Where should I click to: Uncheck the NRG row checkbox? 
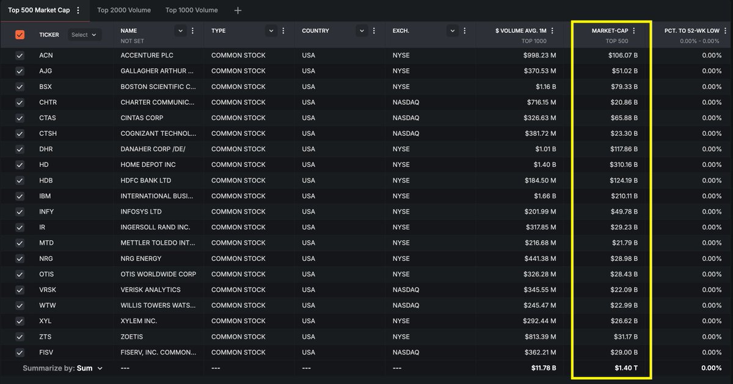(x=20, y=258)
